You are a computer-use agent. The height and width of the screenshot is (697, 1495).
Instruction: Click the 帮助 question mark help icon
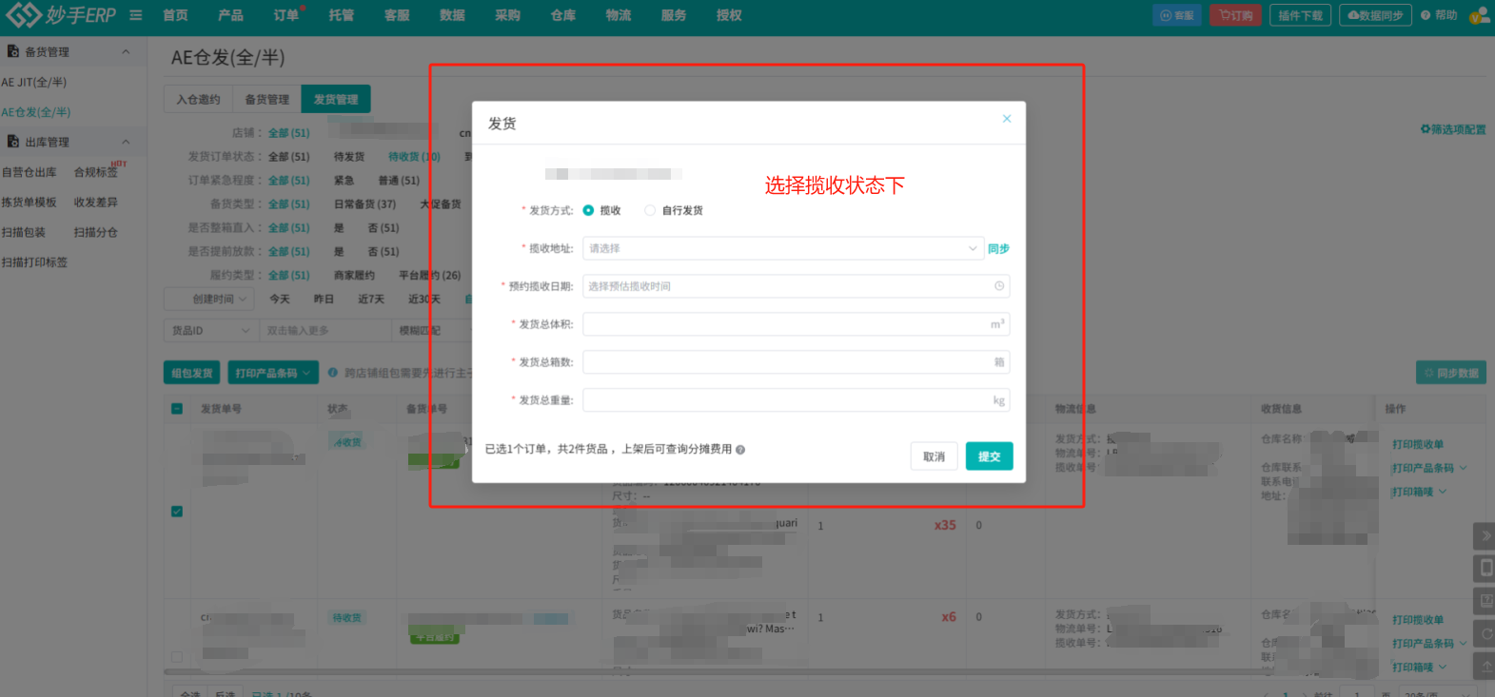pyautogui.click(x=1426, y=15)
